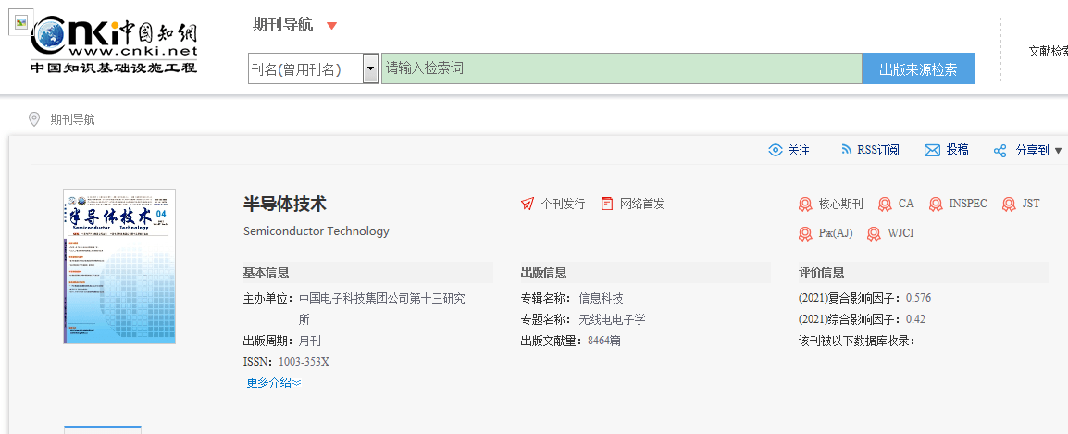Click the 基本信息 section header

[x=267, y=273]
